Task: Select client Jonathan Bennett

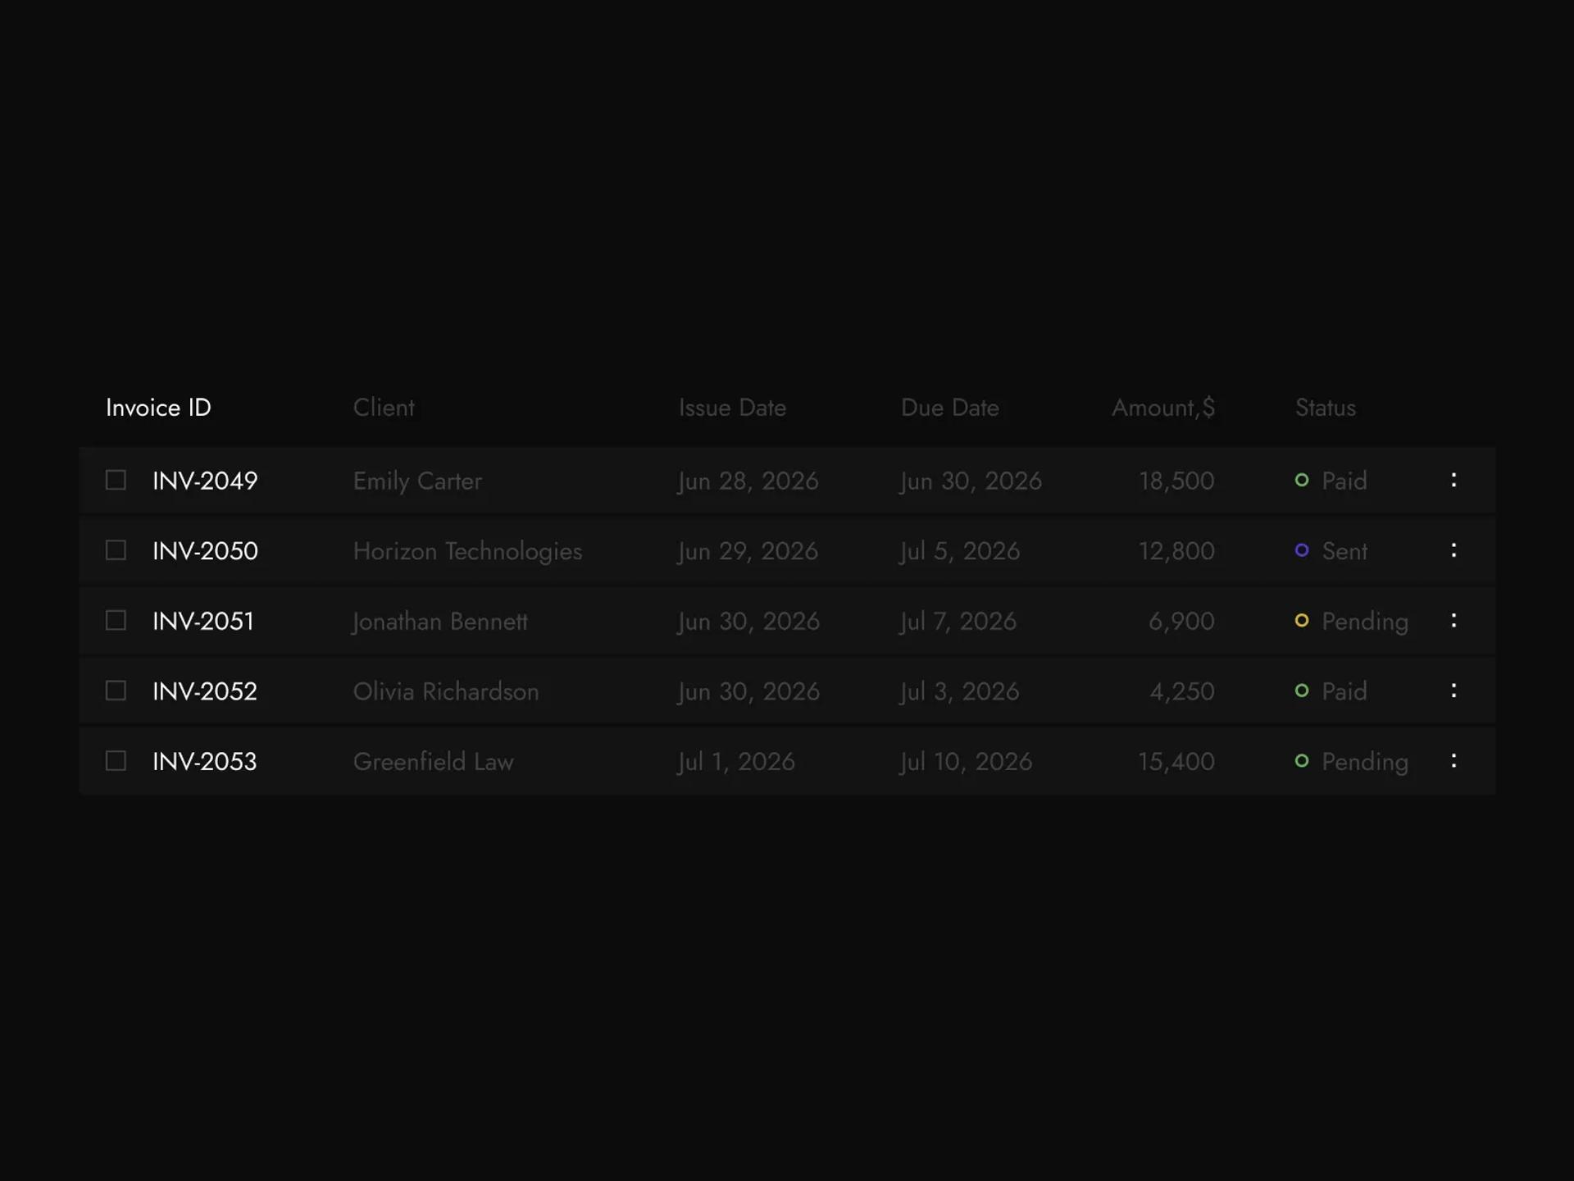Action: 439,622
